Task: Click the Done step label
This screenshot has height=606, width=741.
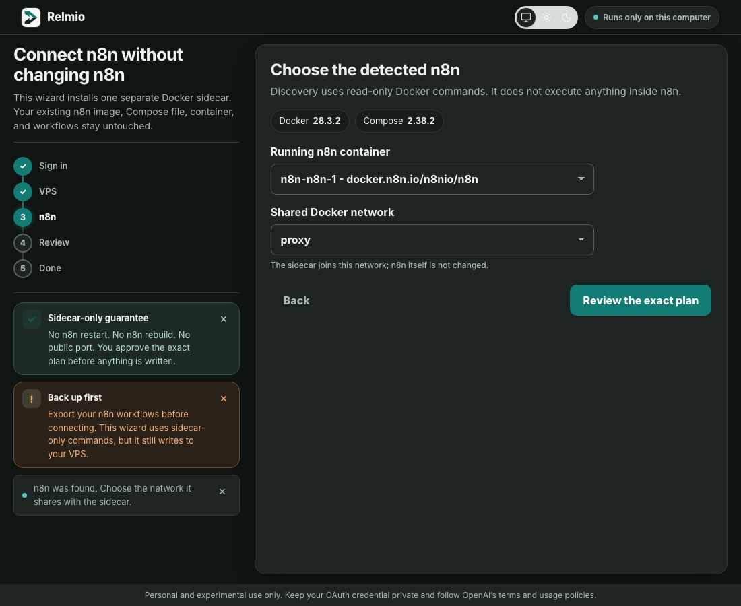Action: tap(50, 268)
